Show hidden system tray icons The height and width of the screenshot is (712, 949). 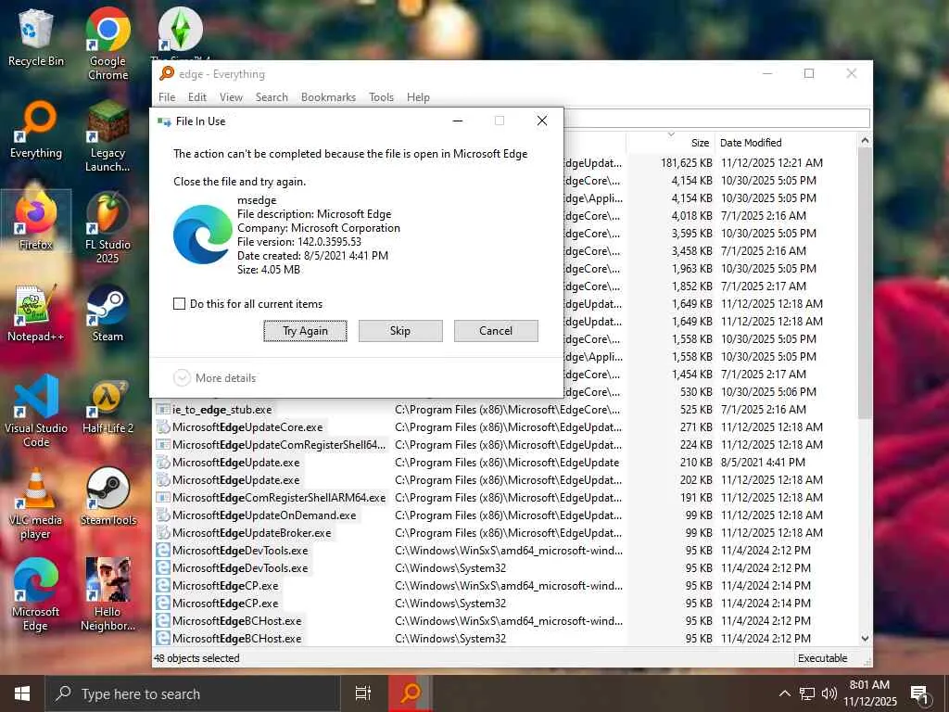tap(784, 693)
